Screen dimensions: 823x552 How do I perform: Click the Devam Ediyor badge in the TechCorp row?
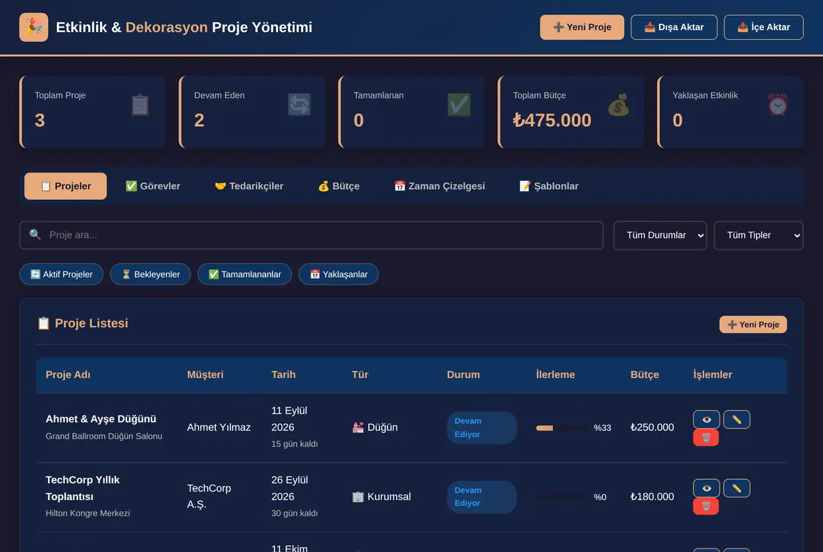(481, 497)
